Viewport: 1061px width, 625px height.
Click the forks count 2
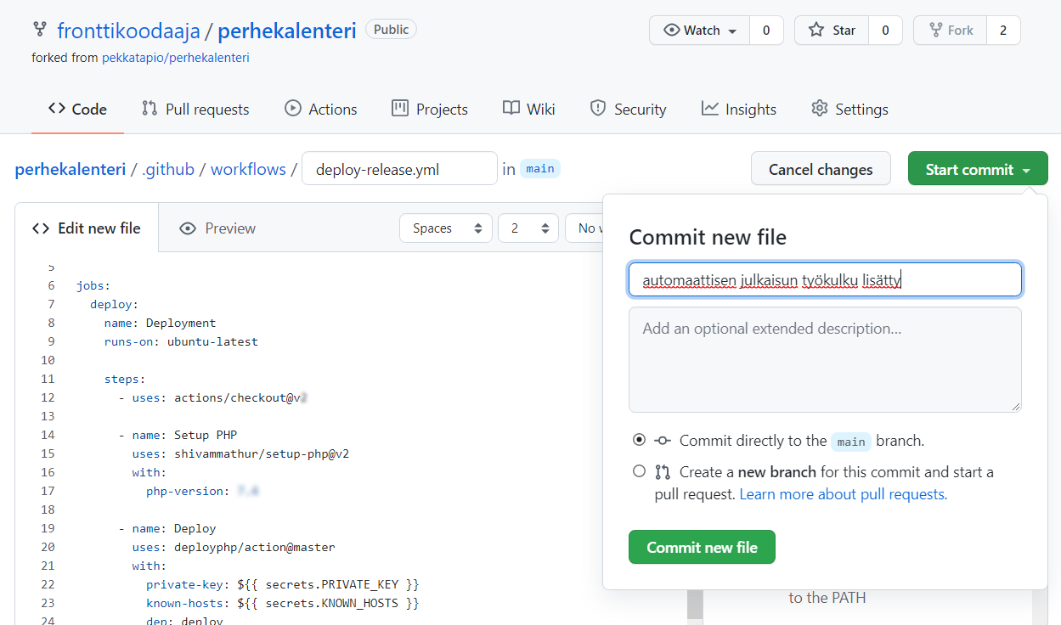click(1003, 30)
